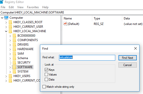Collapse the HKEY_LOCAL_MACHINE node

tap(6, 31)
